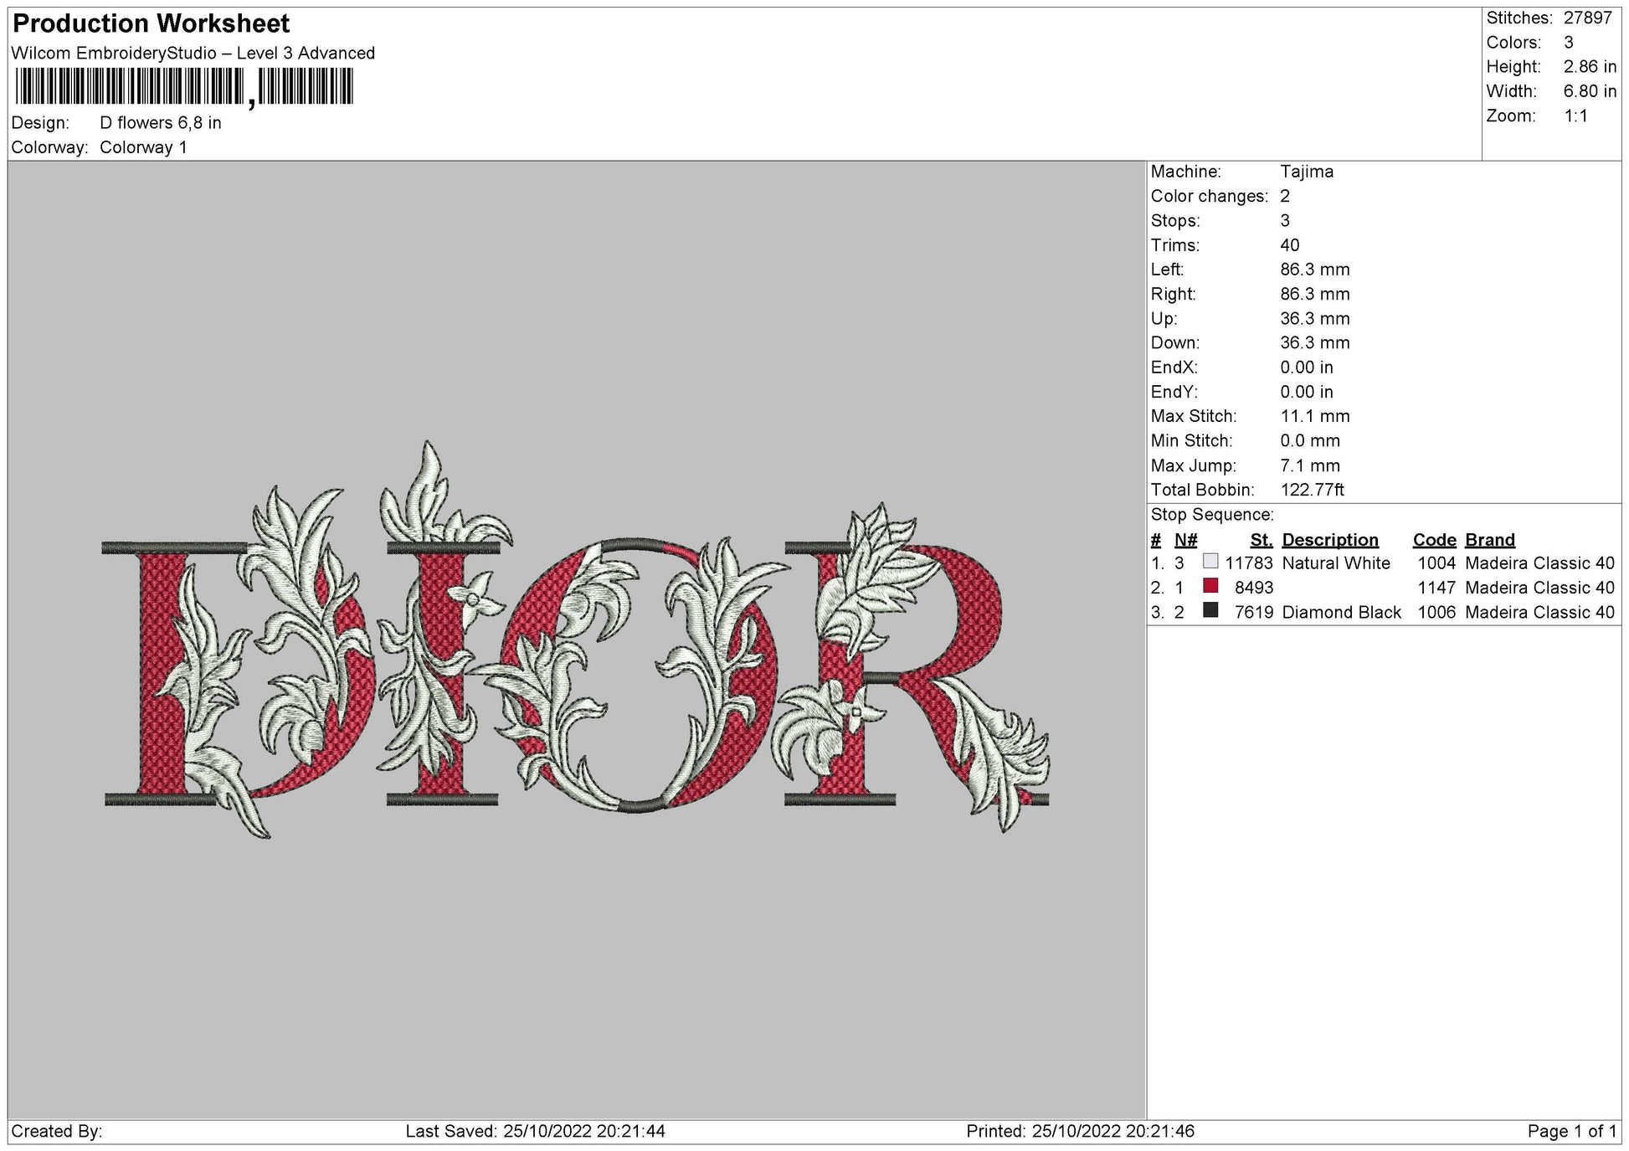Click stitch count '8493' in stop sequence
Viewport: 1629px width, 1151px height.
pyautogui.click(x=1254, y=588)
